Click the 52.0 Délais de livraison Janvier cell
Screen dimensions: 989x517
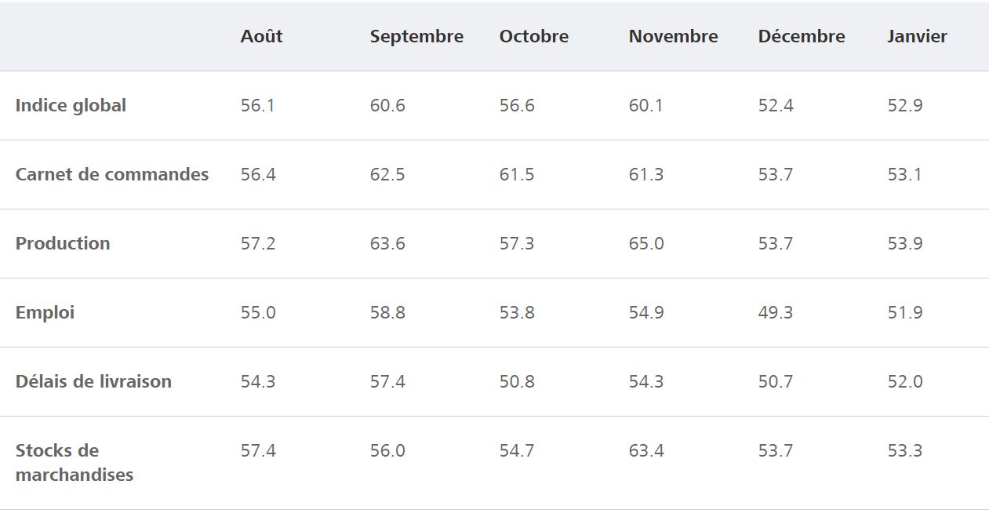(x=905, y=381)
